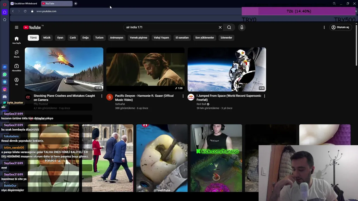The image size is (358, 201).
Task: Open the Safsafat channel avatar
Action: point(109,97)
